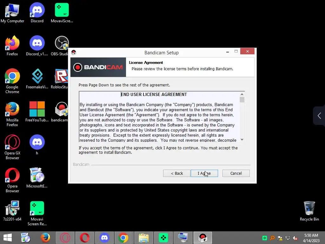This screenshot has height=244, width=325.
Task: Open the clock showing 5:50 AM
Action: pyautogui.click(x=311, y=238)
